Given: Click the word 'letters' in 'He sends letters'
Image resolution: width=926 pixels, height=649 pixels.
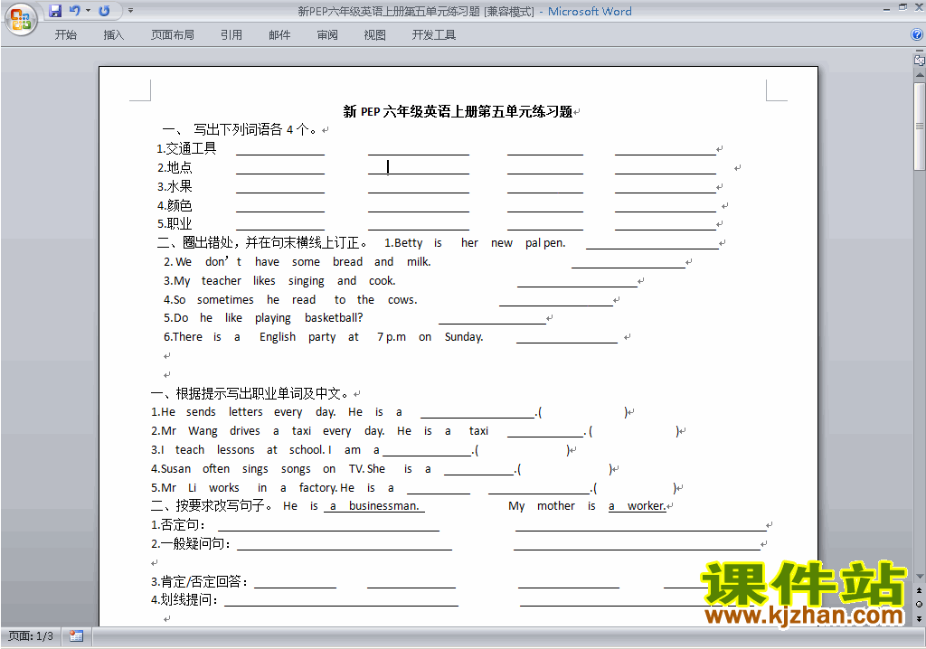Looking at the screenshot, I should 246,412.
